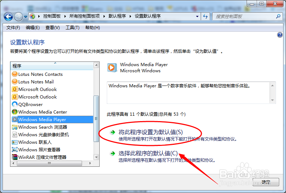Click 将此程序设置为默认值(S) link
286x193 pixels.
click(151, 132)
